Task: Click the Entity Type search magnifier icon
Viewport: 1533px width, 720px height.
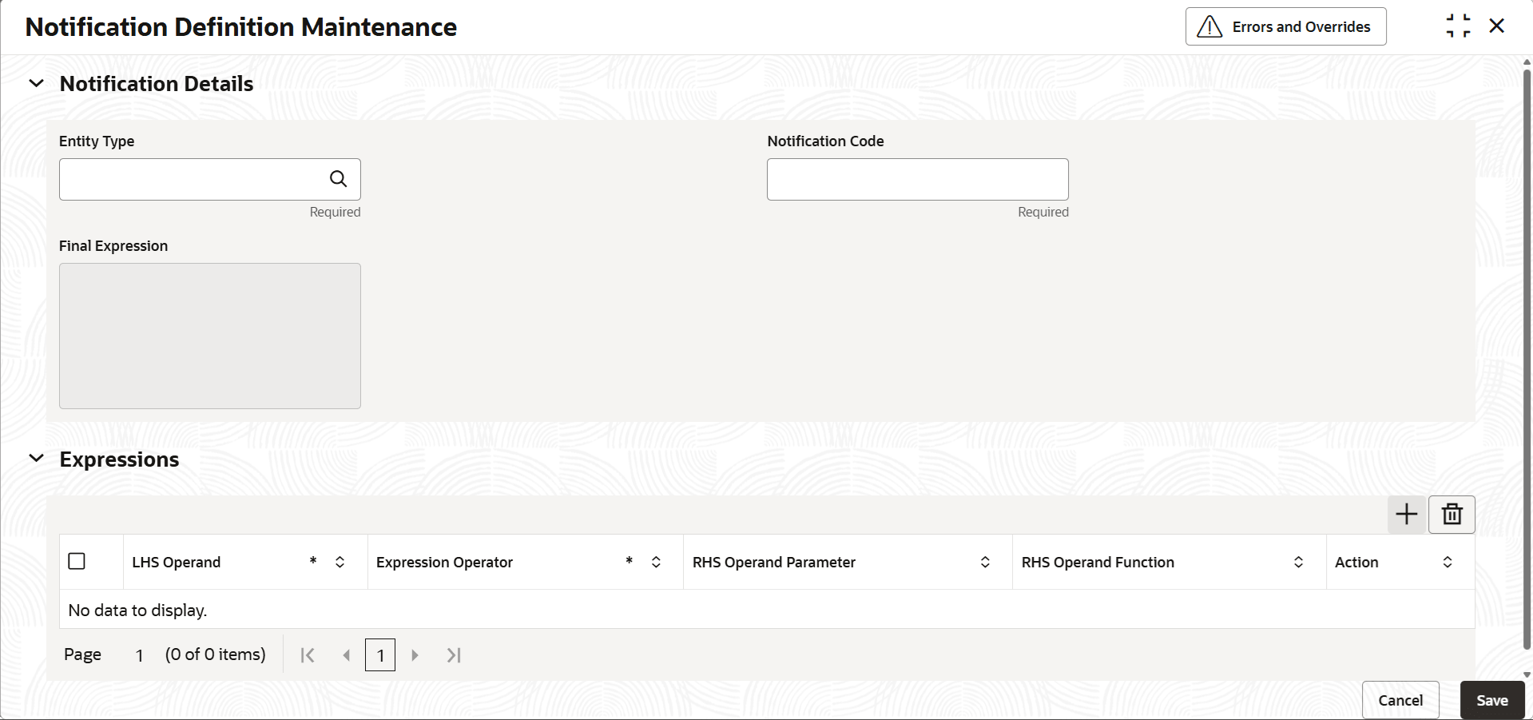Action: (339, 179)
